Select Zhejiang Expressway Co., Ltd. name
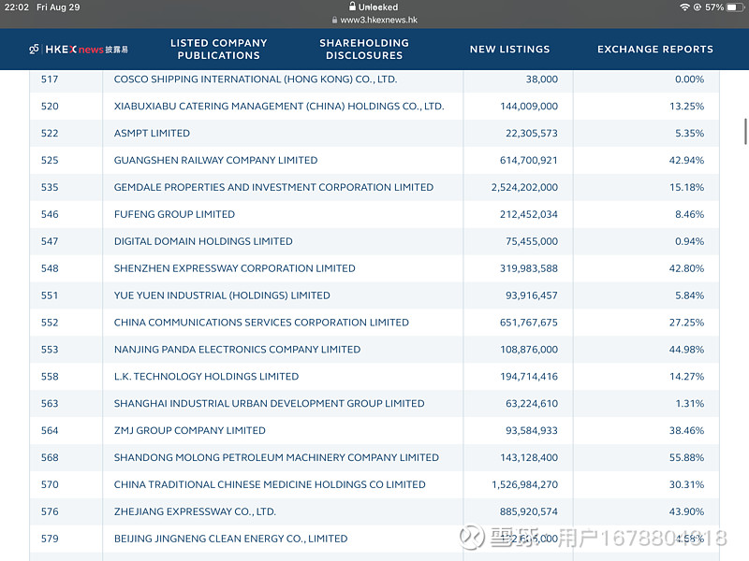The width and height of the screenshot is (749, 561). (x=195, y=511)
